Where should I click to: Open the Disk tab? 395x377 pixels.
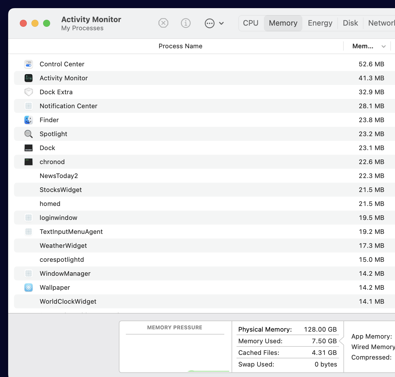click(350, 23)
